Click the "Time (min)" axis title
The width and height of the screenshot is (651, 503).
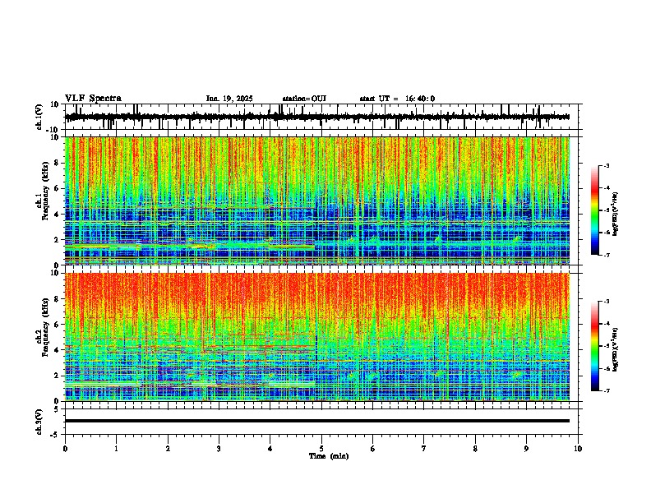pyautogui.click(x=329, y=456)
